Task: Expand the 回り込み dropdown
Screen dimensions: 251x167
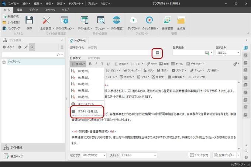Action: coord(228,53)
